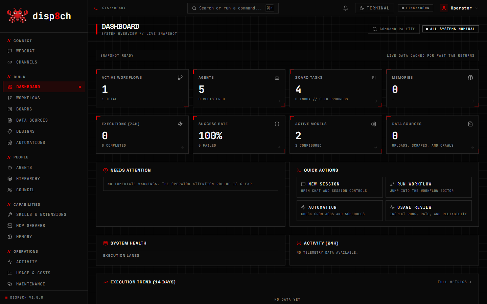The width and height of the screenshot is (487, 304).
Task: Click the LINK::DOWN status indicator
Action: [x=416, y=8]
